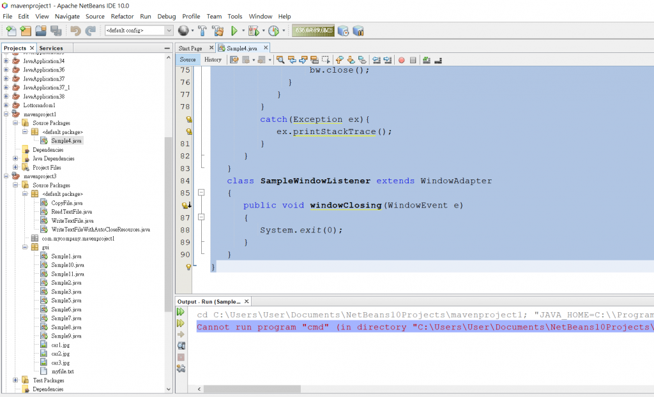Click the Shift Line Right icon

coord(388,60)
